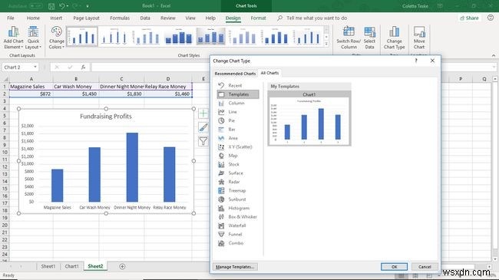Select Histogram chart category

click(239, 208)
